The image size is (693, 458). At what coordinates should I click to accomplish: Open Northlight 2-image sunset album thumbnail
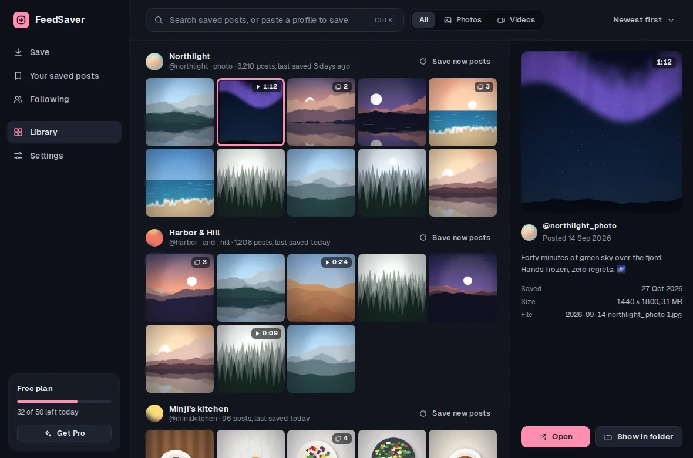point(321,112)
